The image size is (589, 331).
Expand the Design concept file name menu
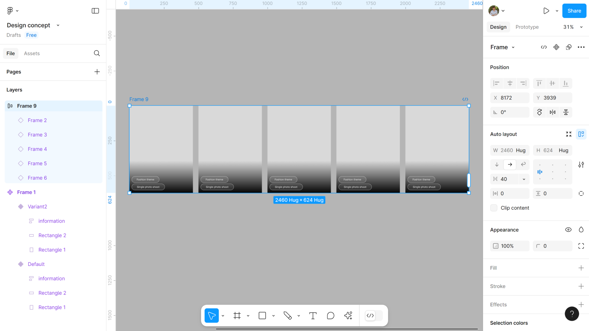[58, 25]
